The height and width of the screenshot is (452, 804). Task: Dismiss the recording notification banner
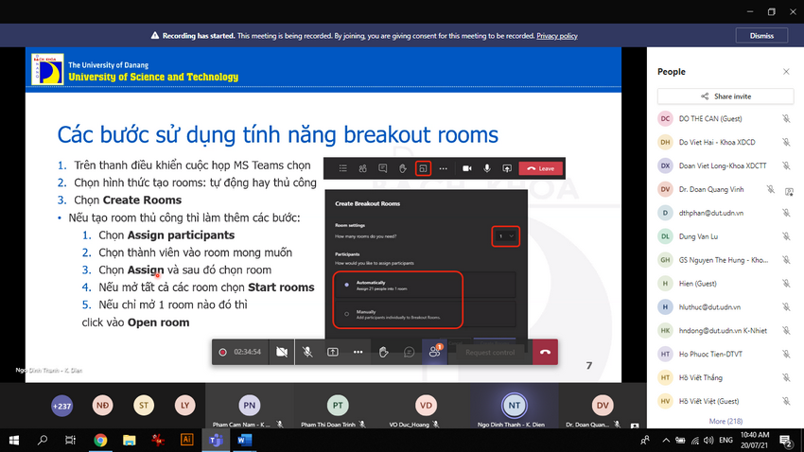click(761, 36)
